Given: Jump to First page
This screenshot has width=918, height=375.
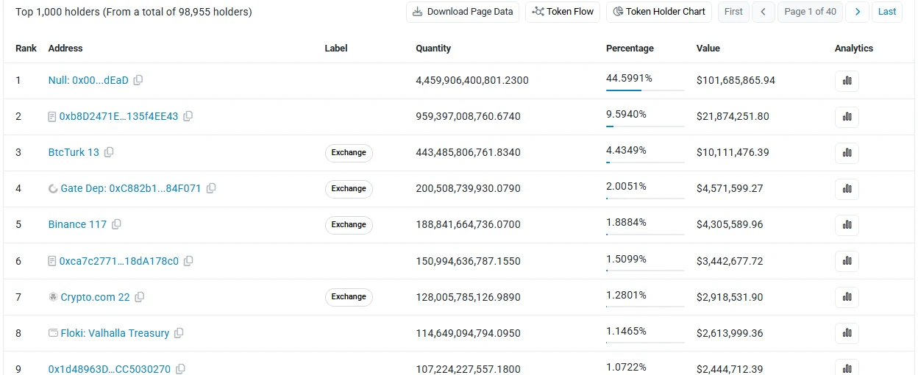Looking at the screenshot, I should coord(733,12).
